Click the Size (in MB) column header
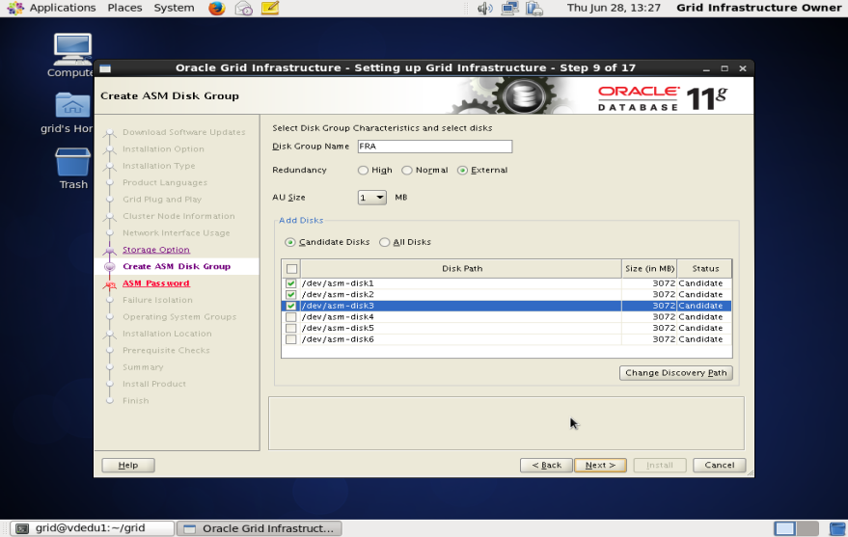The height and width of the screenshot is (537, 848). pos(649,268)
